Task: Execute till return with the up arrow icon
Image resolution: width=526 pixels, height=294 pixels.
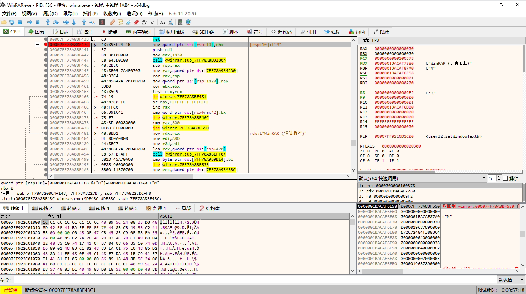Action: [84, 22]
